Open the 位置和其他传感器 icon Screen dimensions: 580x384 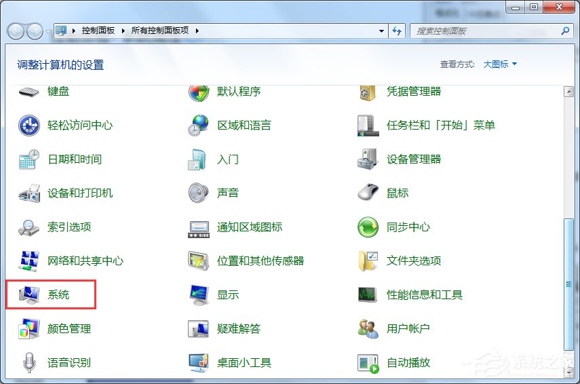tap(199, 261)
